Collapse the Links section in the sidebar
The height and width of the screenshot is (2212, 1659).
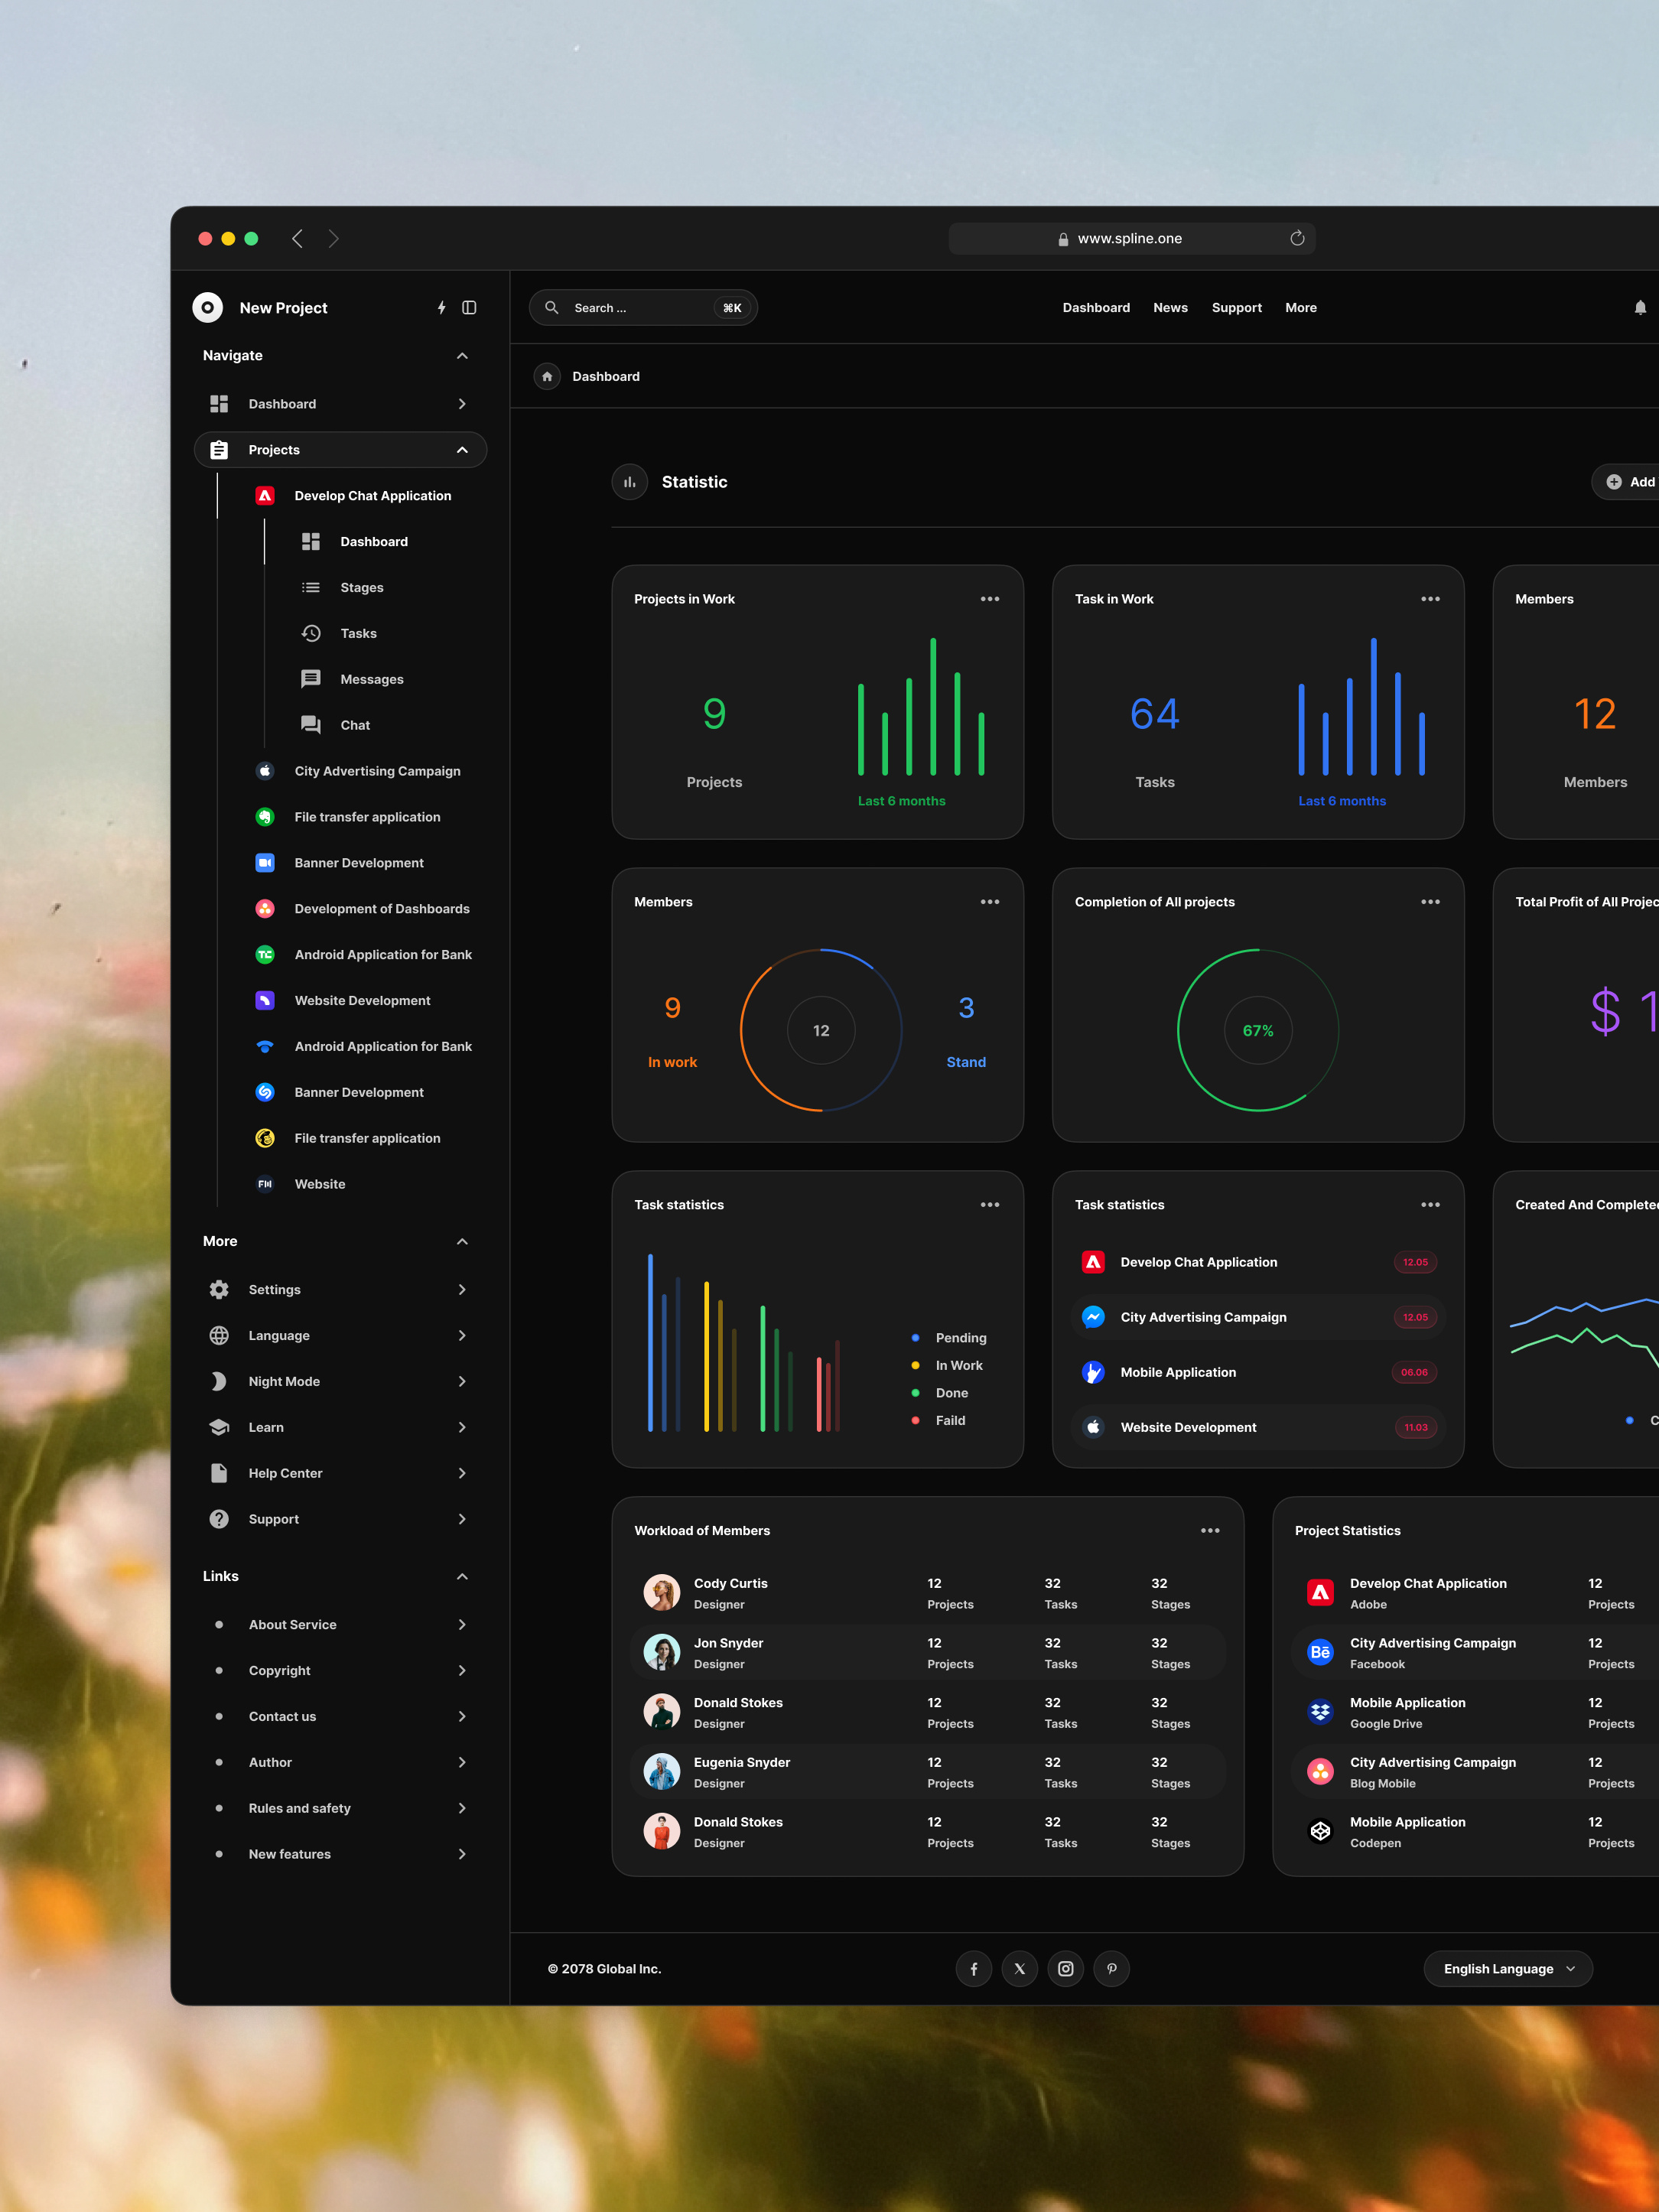pos(462,1577)
